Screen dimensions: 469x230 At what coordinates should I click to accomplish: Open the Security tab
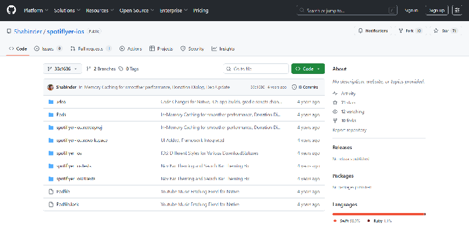[x=192, y=49]
